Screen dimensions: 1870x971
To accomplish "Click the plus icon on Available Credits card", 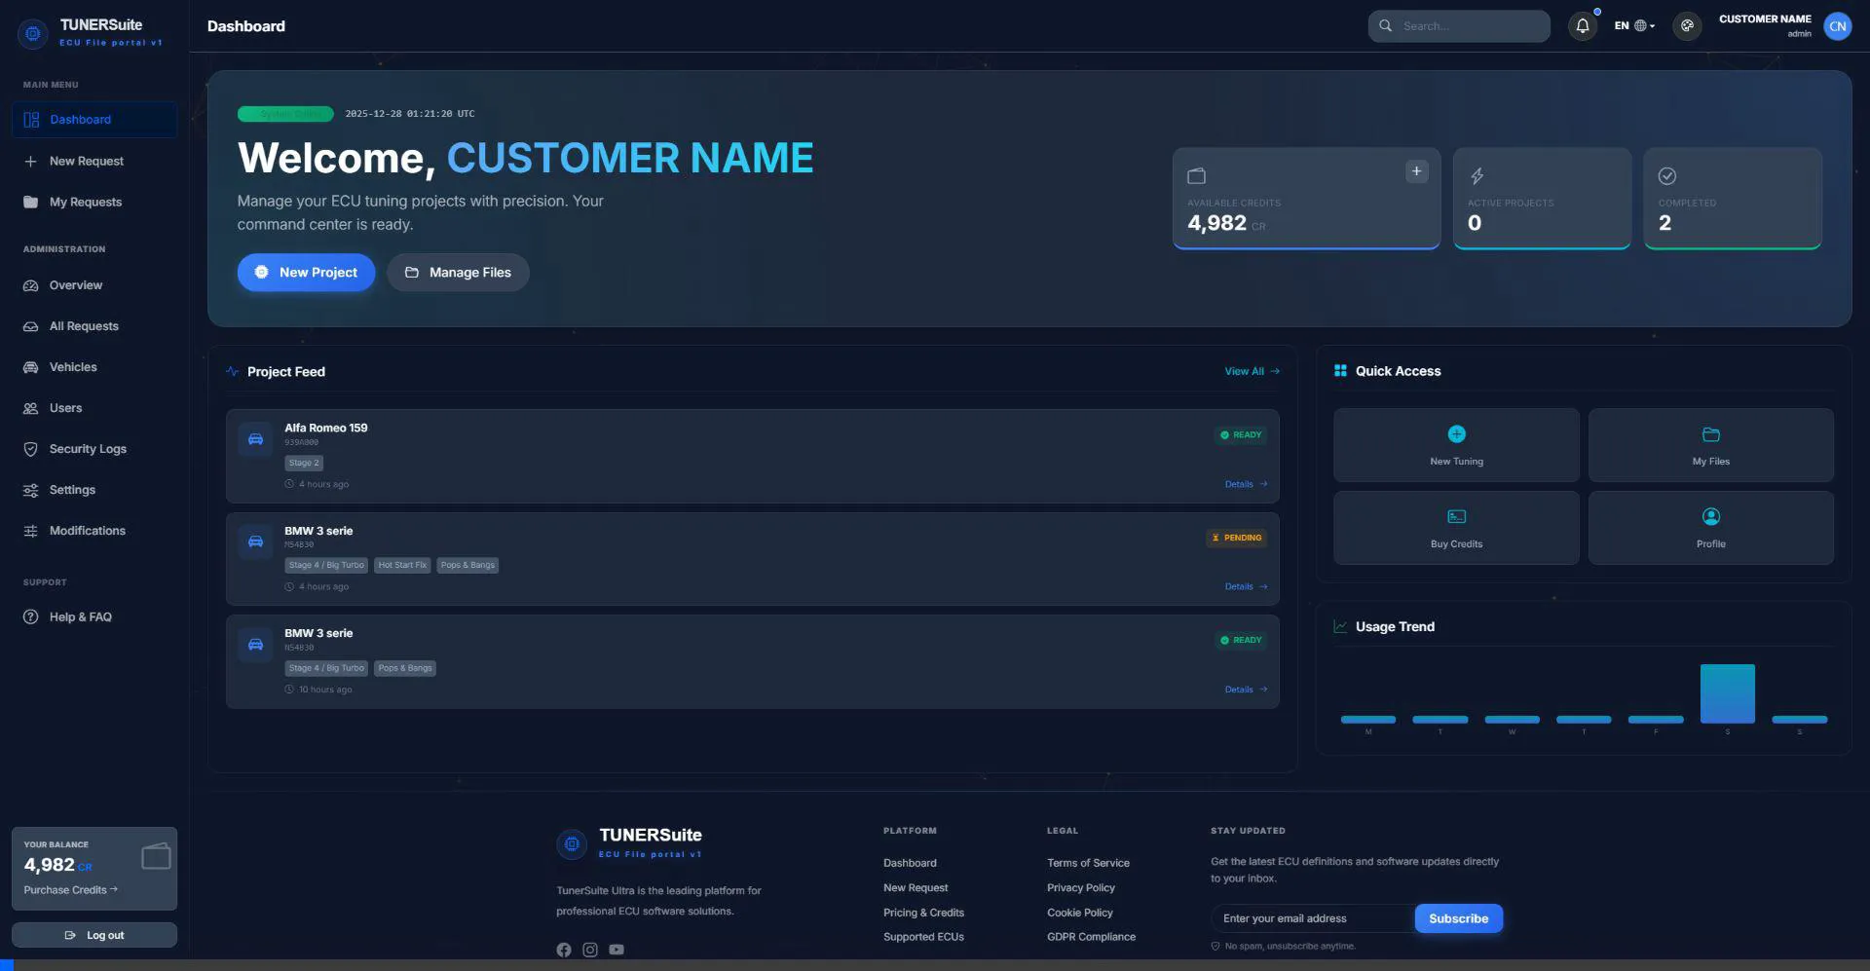I will (1416, 171).
